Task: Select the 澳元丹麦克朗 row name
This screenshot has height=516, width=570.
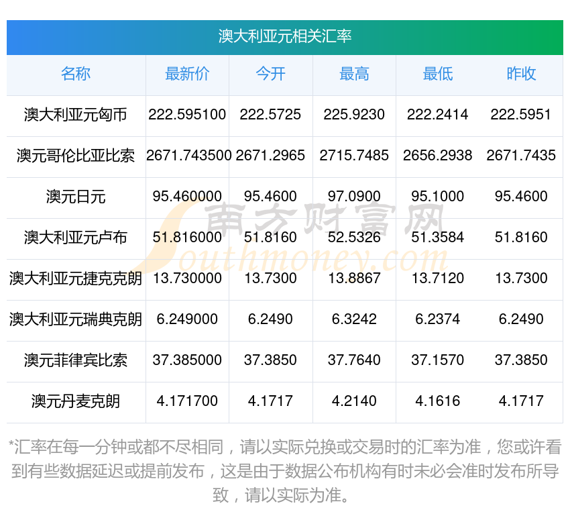Action: point(76,401)
